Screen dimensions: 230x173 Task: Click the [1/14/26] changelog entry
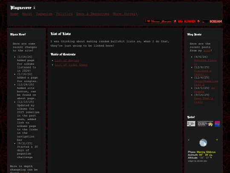pos(27,78)
